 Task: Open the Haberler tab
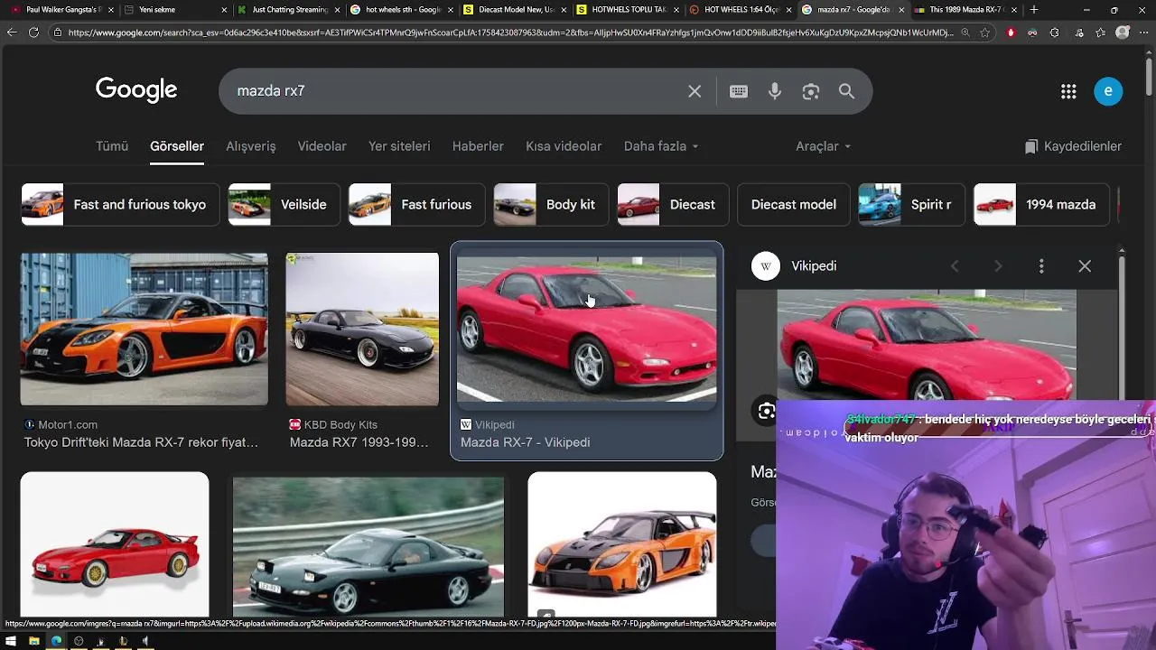478,146
